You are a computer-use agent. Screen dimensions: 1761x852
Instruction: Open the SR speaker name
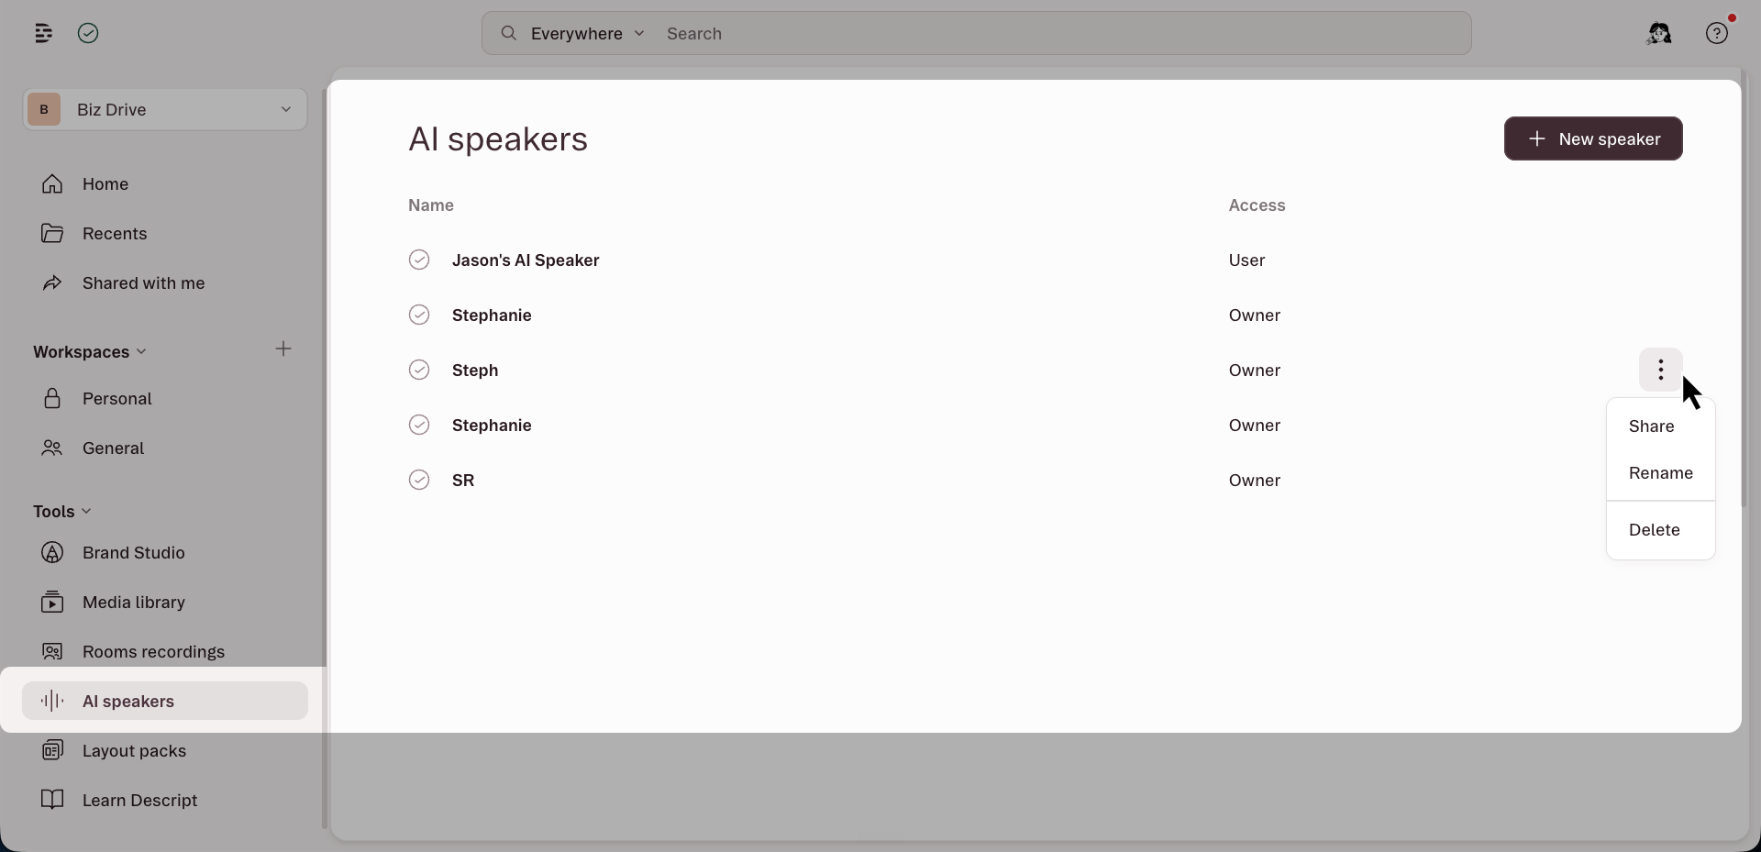point(463,480)
